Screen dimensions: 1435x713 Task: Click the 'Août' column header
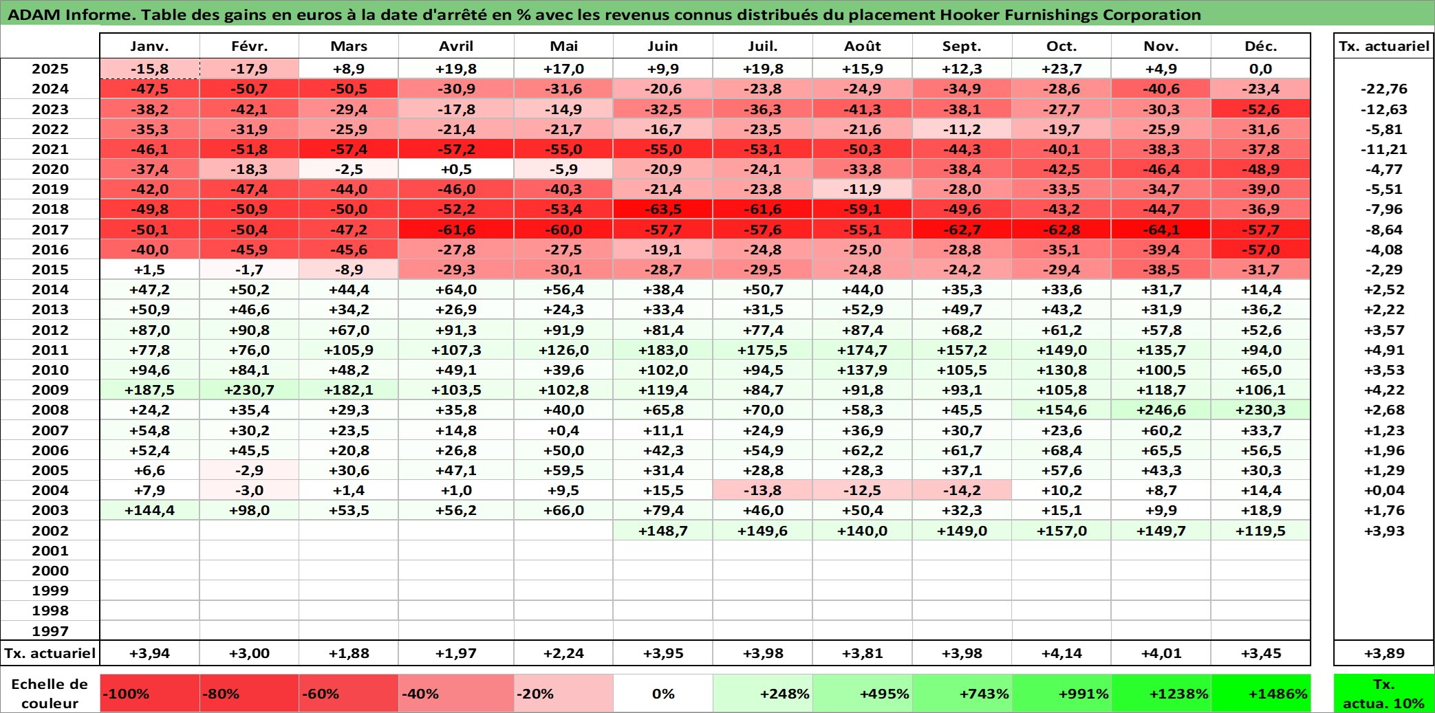pos(863,46)
